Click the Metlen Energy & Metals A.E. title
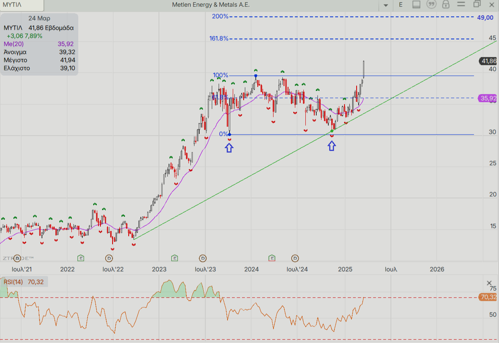Viewport: 499px width, 343px height. point(211,5)
